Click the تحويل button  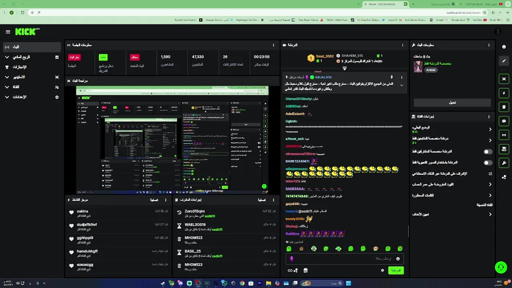click(x=452, y=103)
